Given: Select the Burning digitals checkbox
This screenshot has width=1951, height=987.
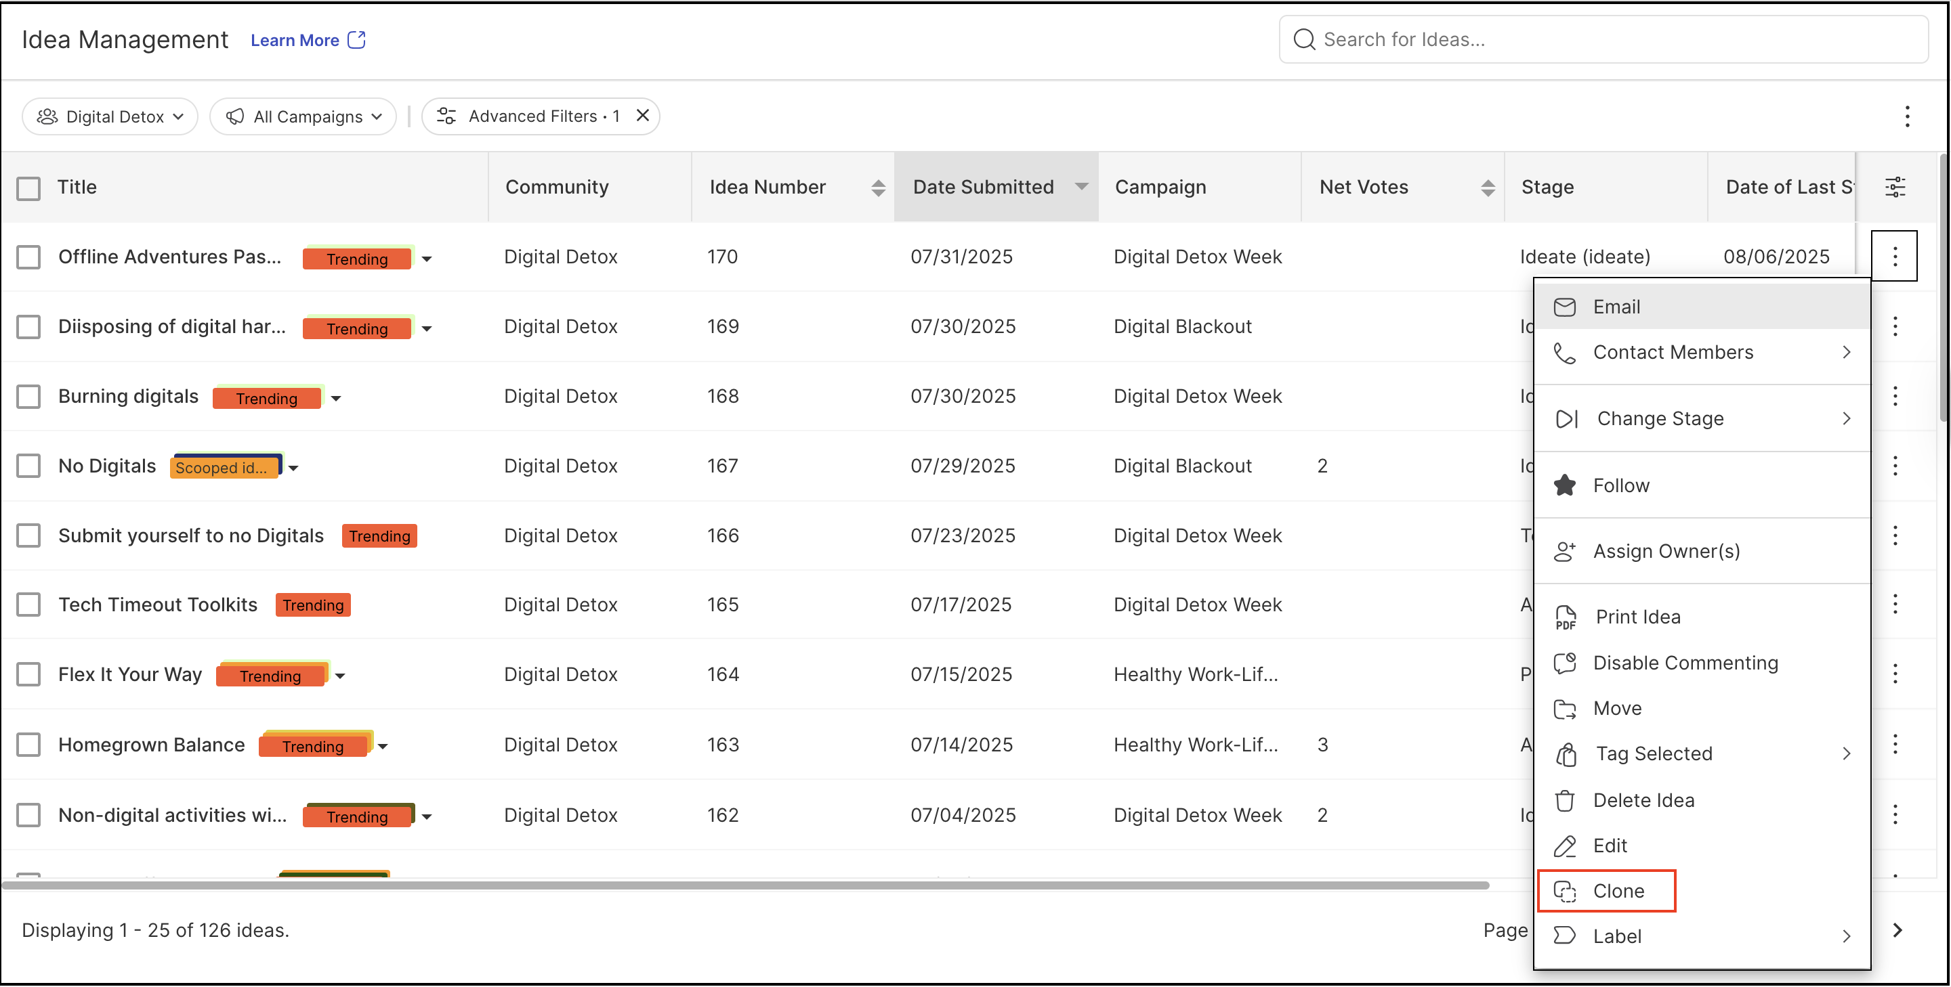Looking at the screenshot, I should [x=28, y=397].
